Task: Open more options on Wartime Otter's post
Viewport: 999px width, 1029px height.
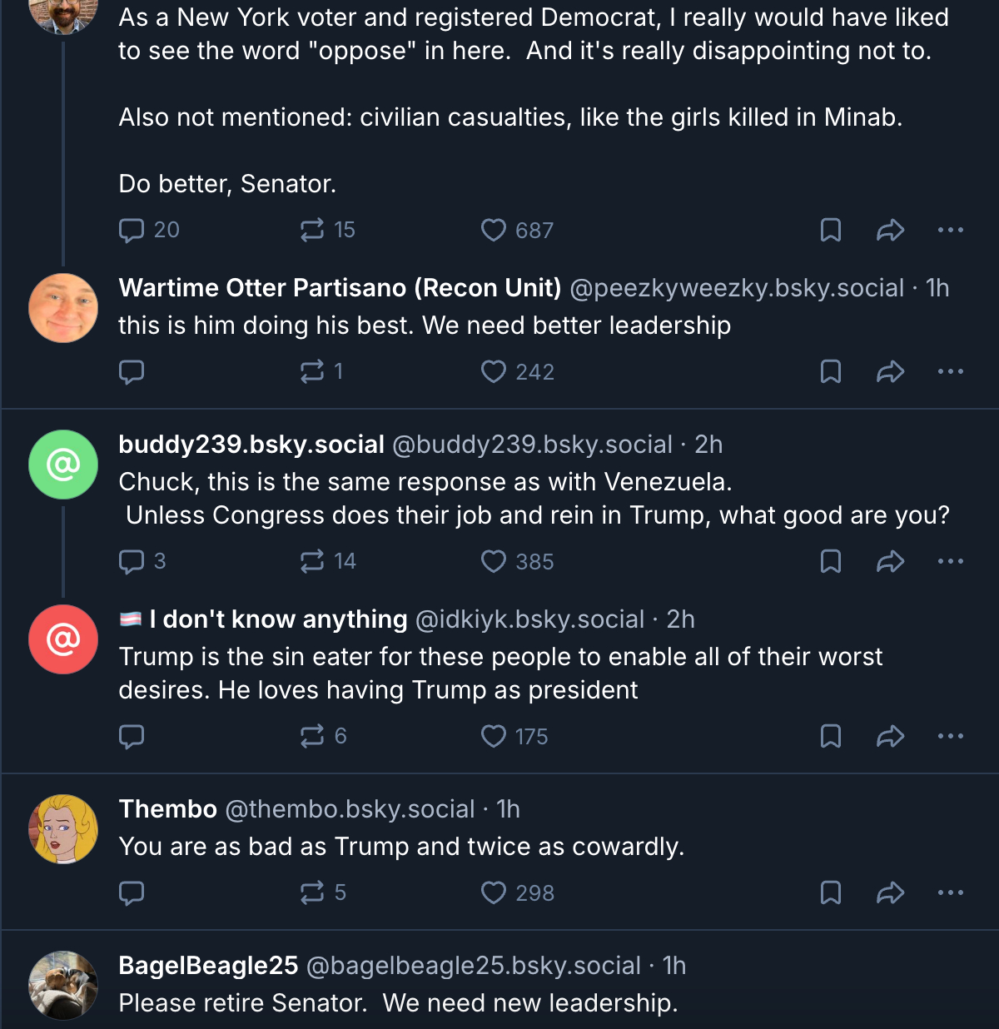Action: pyautogui.click(x=950, y=371)
